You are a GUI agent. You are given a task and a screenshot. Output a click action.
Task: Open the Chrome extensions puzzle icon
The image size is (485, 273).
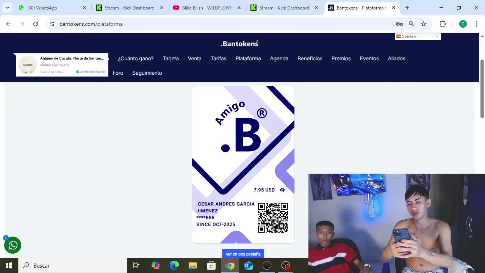pos(443,24)
